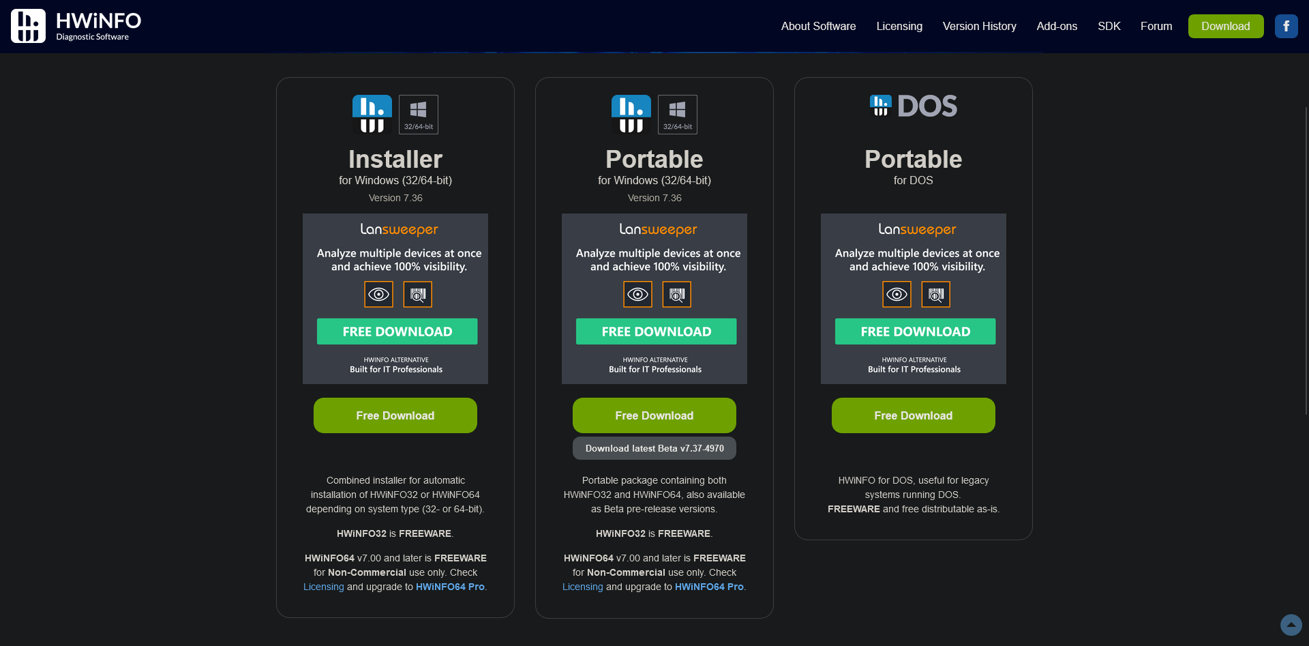Open the Licensing link under the Installer card

coord(323,587)
